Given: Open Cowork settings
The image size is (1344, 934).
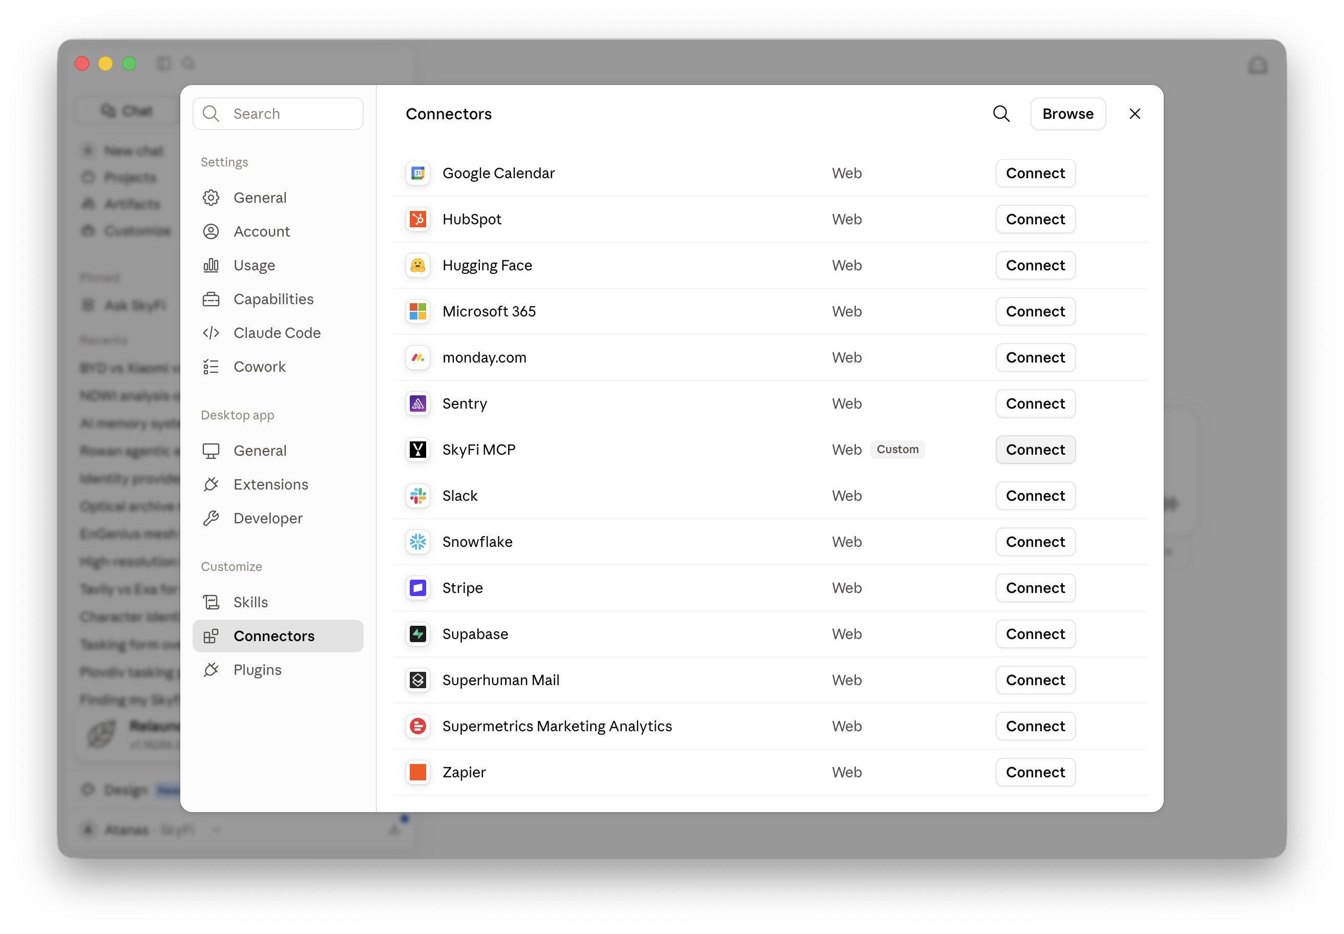Looking at the screenshot, I should tap(278, 367).
